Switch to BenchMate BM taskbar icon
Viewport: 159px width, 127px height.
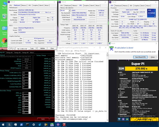coord(46,125)
